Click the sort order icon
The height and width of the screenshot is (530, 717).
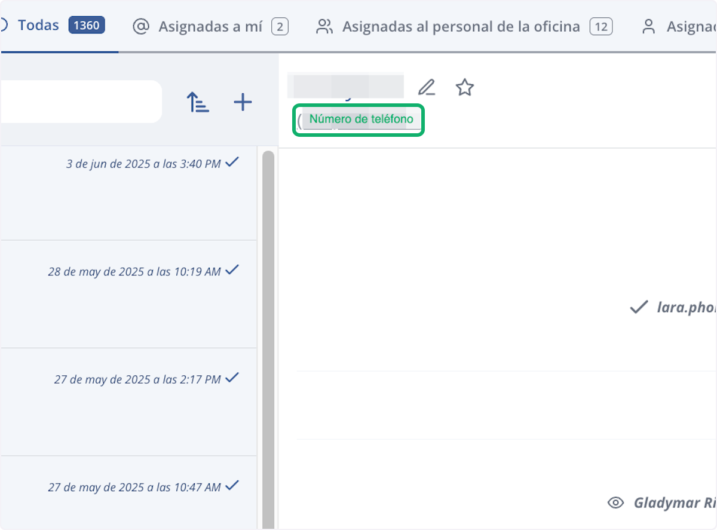click(x=198, y=102)
